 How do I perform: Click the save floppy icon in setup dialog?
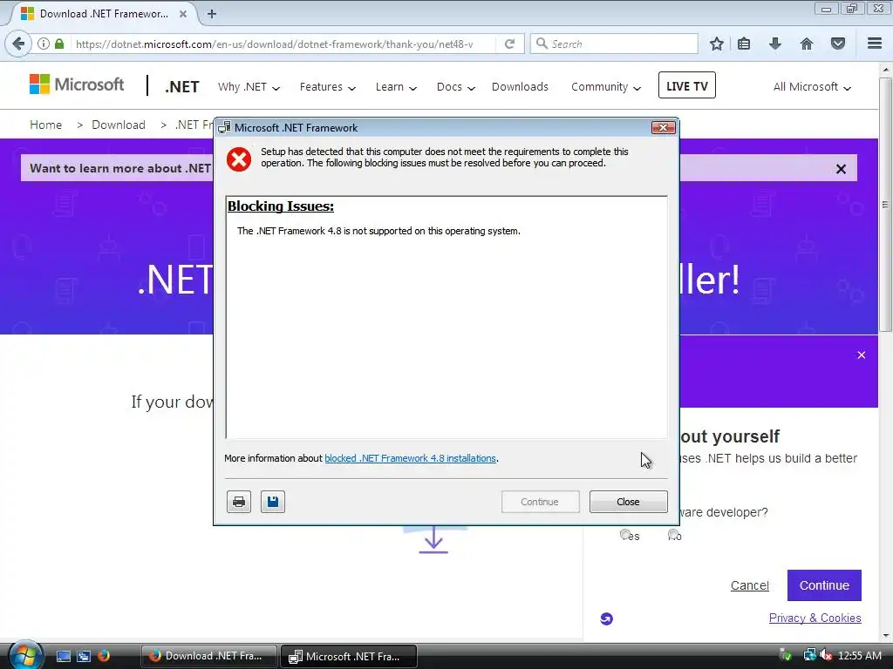click(273, 502)
